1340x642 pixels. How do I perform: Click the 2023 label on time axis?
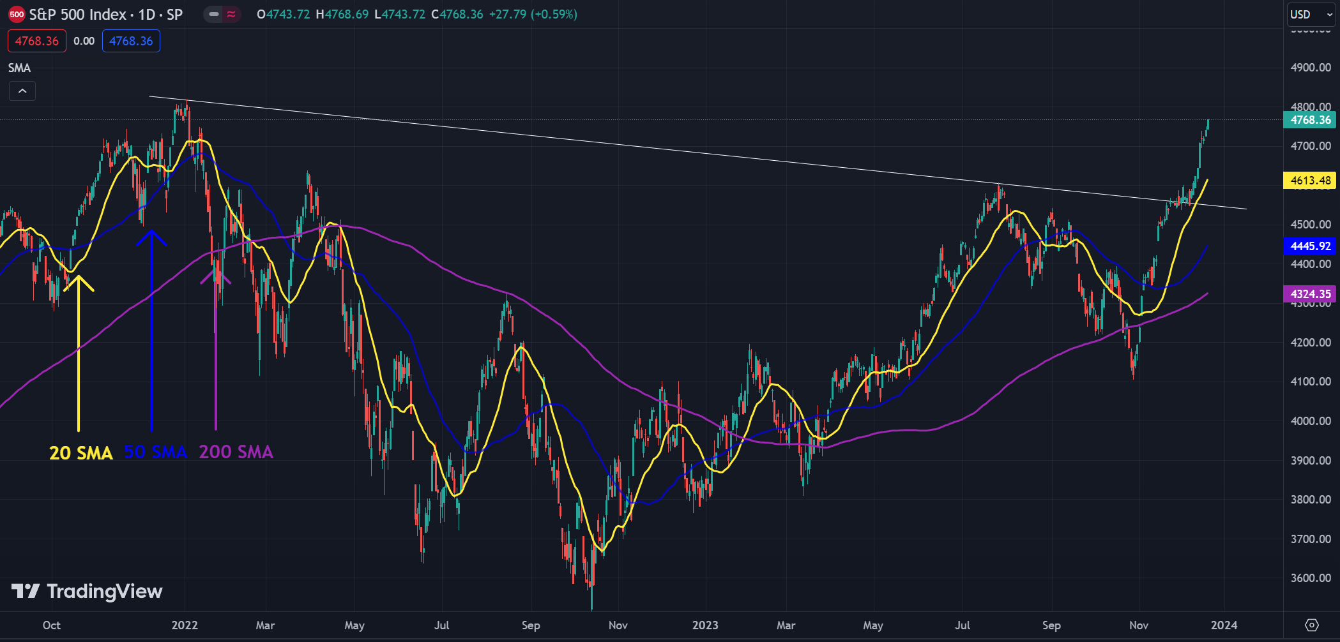tap(705, 625)
